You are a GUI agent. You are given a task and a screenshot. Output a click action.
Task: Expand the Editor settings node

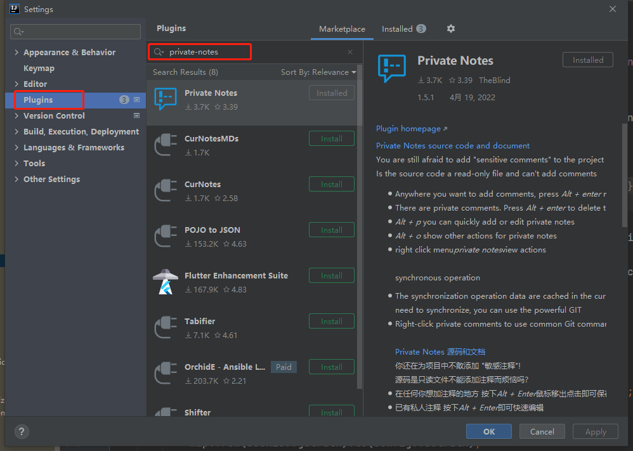tap(16, 84)
